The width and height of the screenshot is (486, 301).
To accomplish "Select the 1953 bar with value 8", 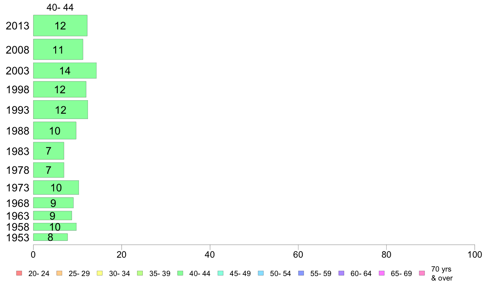I will tap(50, 237).
